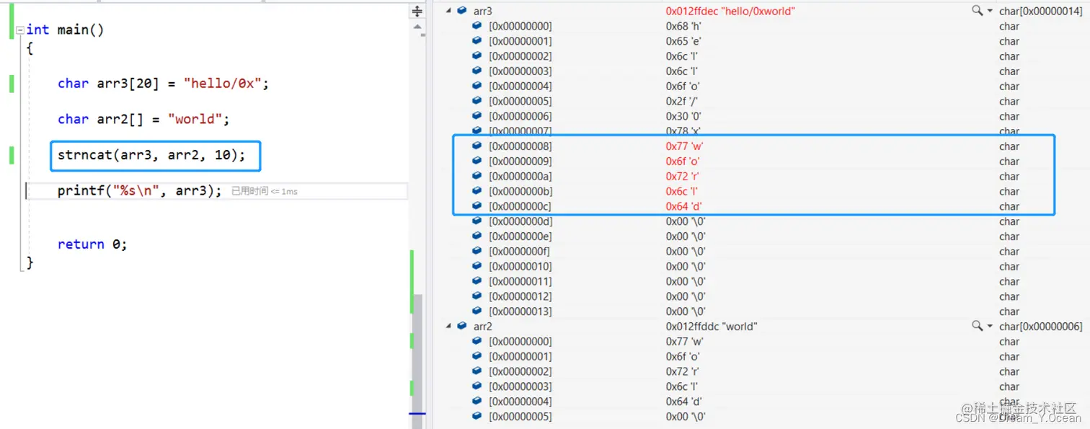Click cube icon of element [0x0000000b]
The image size is (1090, 429).
pyautogui.click(x=477, y=191)
